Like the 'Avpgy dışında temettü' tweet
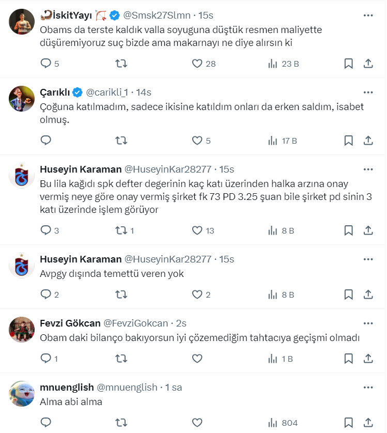 197,295
